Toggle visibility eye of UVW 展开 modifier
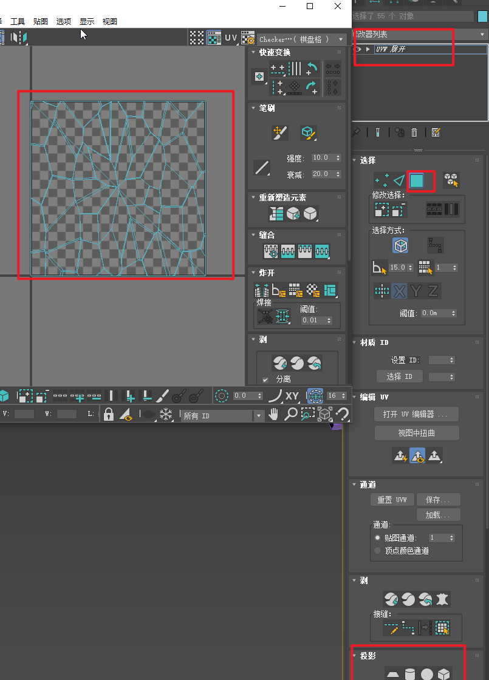The image size is (489, 680). (358, 49)
